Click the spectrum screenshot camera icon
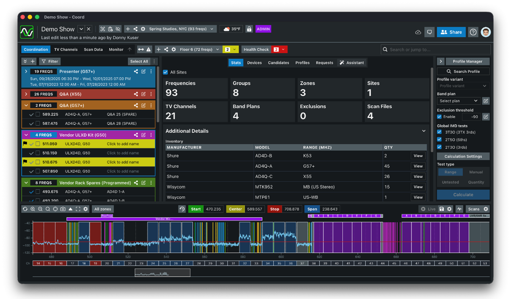The width and height of the screenshot is (511, 299). point(63,209)
